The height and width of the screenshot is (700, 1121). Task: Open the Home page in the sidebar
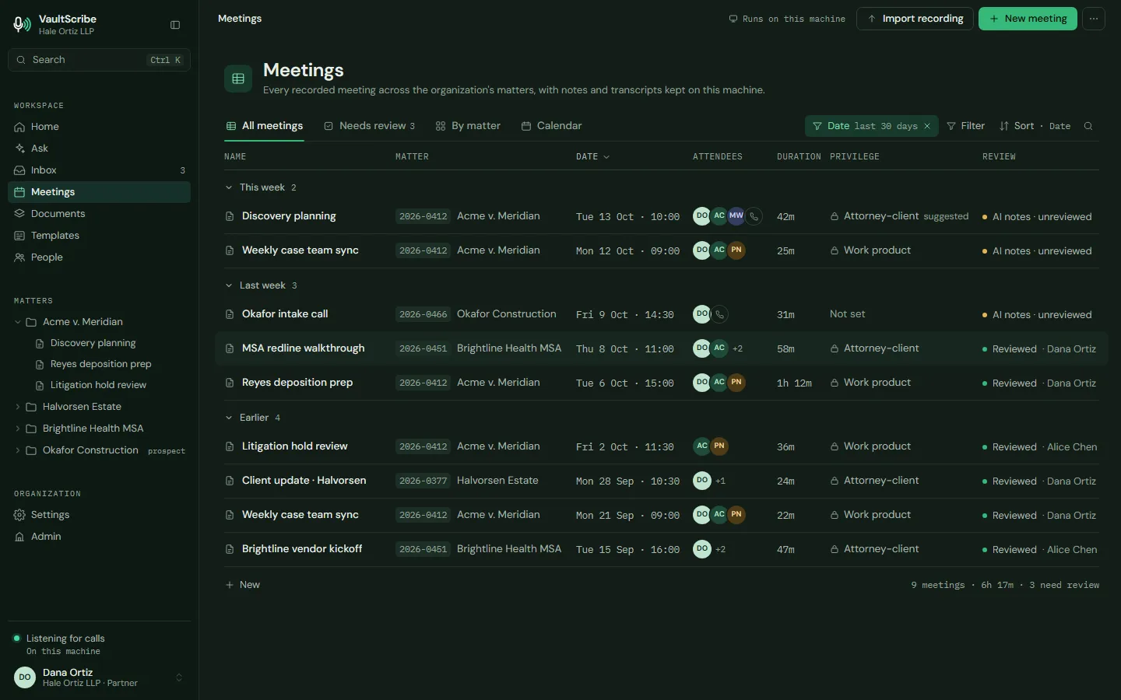point(99,127)
